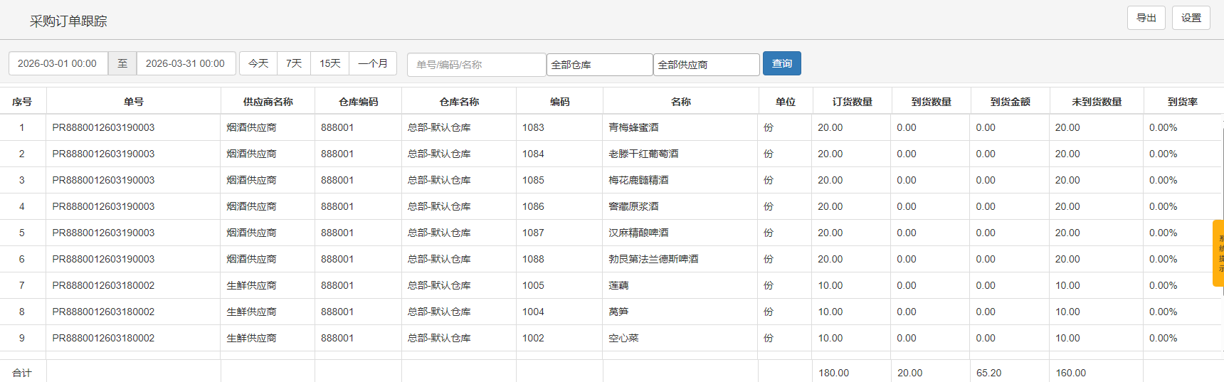The height and width of the screenshot is (382, 1224).
Task: Open the orange side tab on right edge
Action: click(1218, 253)
